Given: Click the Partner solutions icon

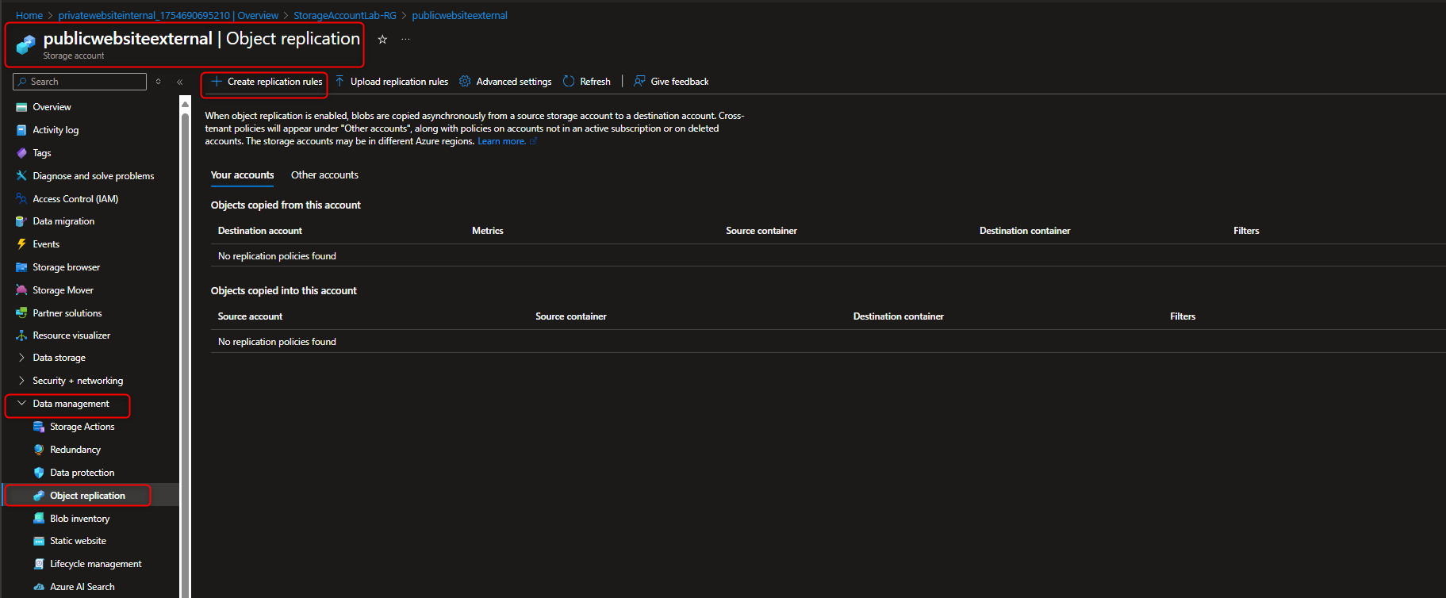Looking at the screenshot, I should 21,313.
